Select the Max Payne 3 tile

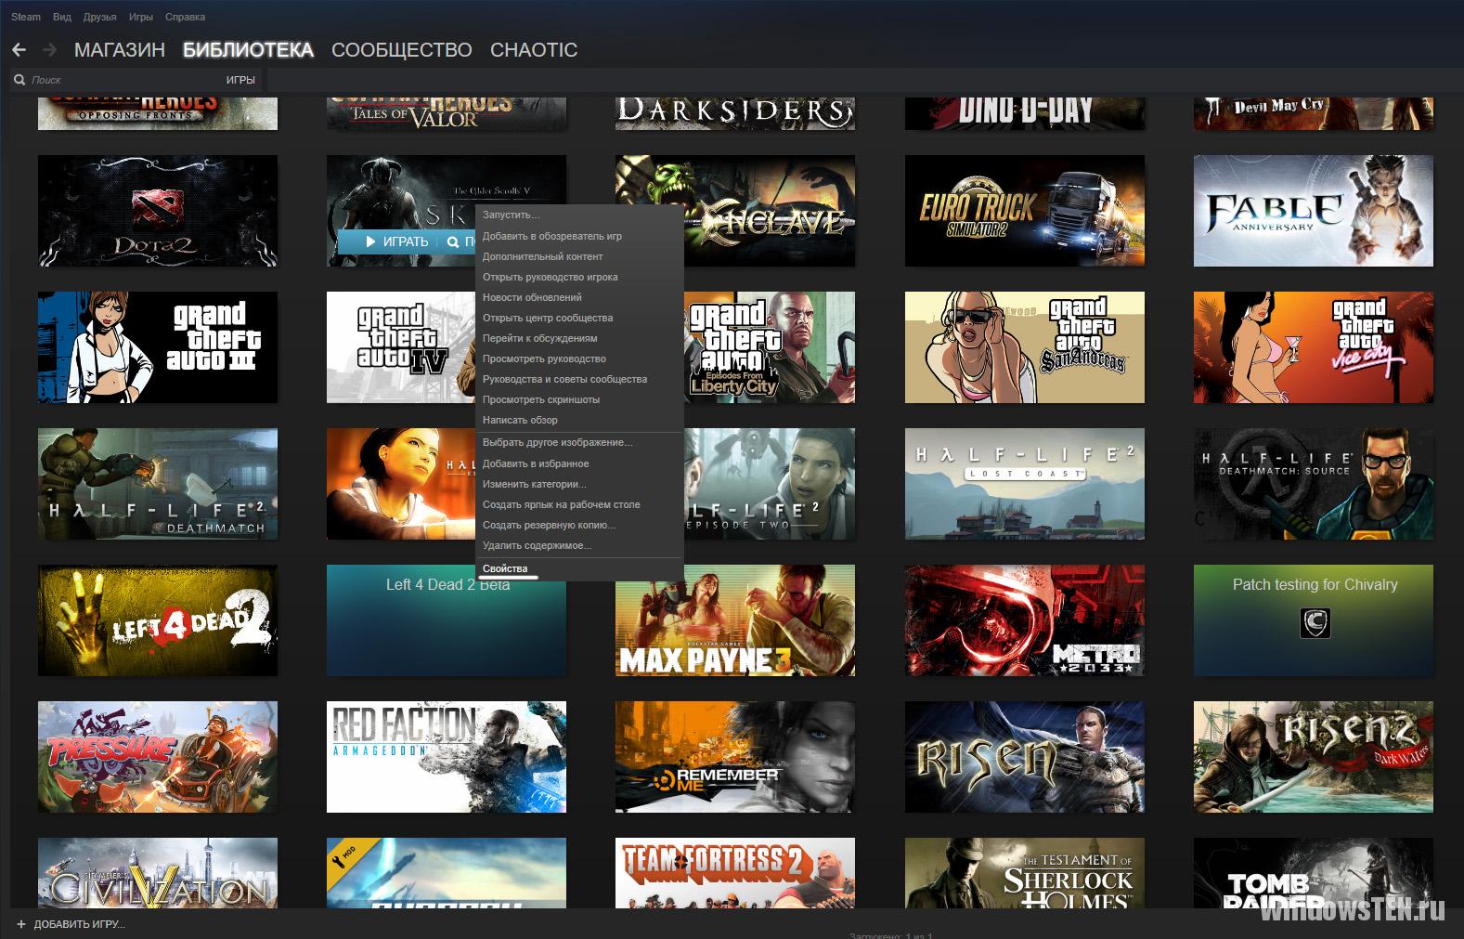point(735,620)
